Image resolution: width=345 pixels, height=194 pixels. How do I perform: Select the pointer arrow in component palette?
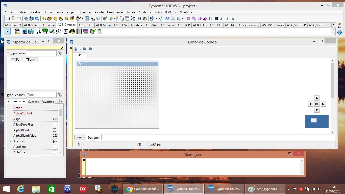7,31
